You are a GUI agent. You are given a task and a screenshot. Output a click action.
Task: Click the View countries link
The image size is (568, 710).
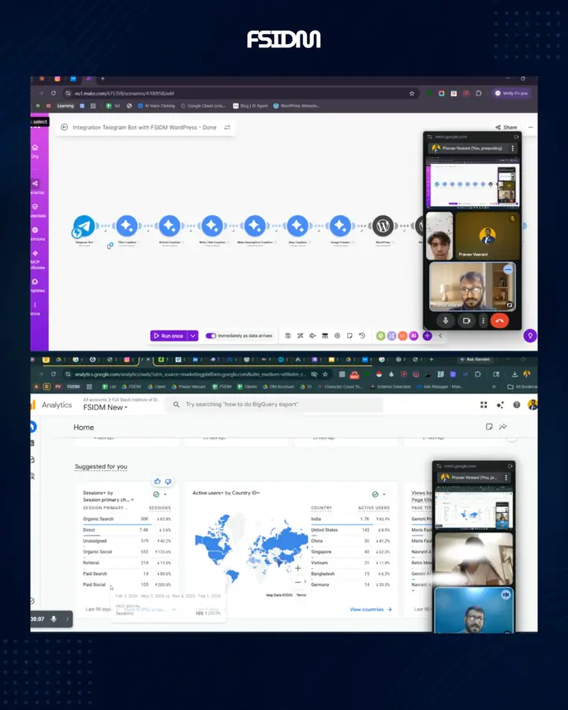(371, 610)
